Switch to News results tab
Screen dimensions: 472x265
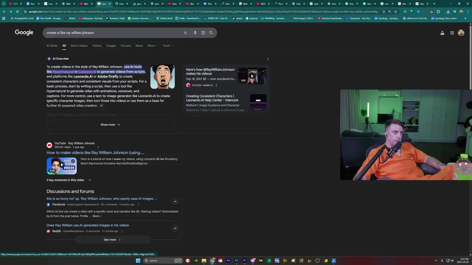tap(139, 46)
